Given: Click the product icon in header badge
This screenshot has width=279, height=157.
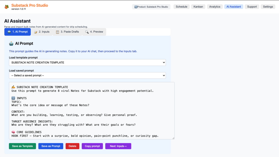Looking at the screenshot, I should click(x=136, y=7).
